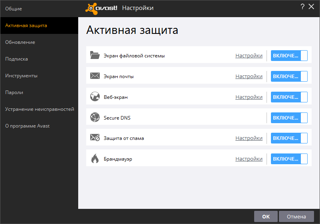The width and height of the screenshot is (320, 224).
Task: Click the anti-spam crossed envelope icon
Action: point(95,138)
